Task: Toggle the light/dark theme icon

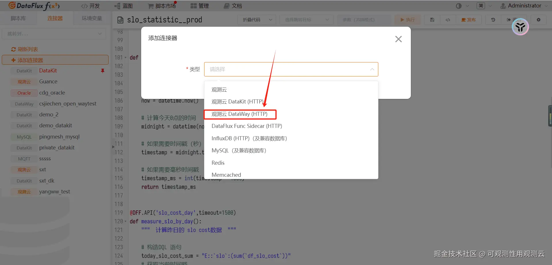Action: pyautogui.click(x=459, y=6)
